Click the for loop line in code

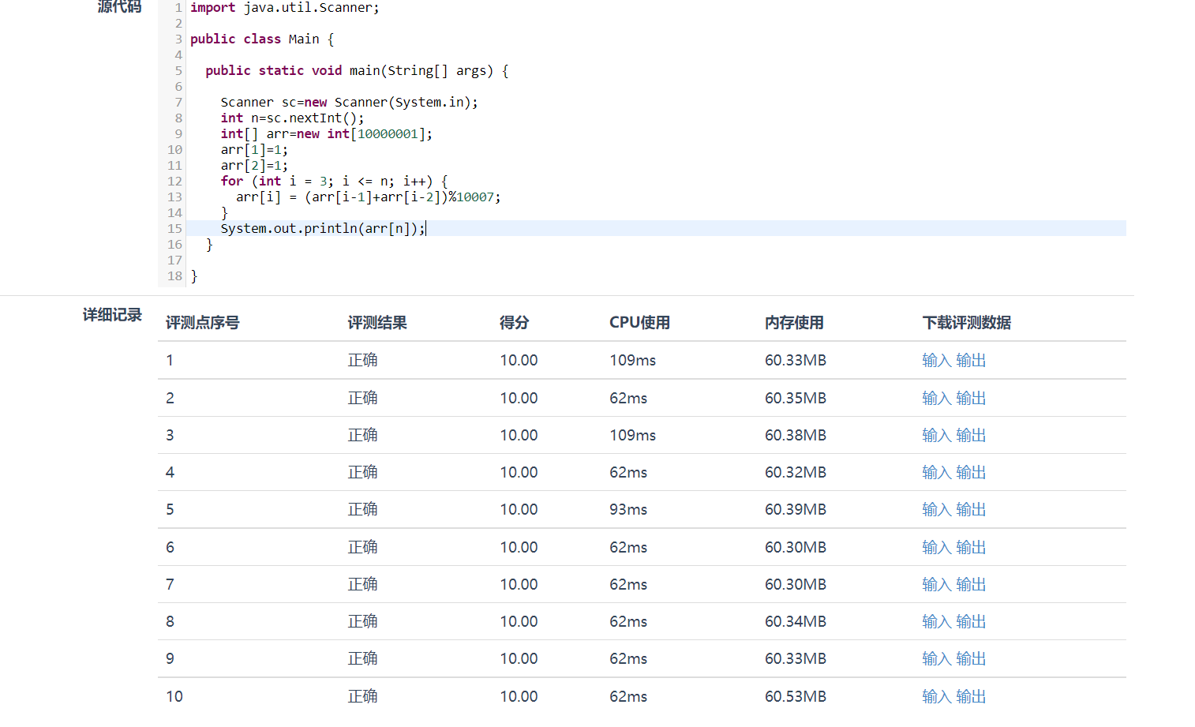[333, 182]
